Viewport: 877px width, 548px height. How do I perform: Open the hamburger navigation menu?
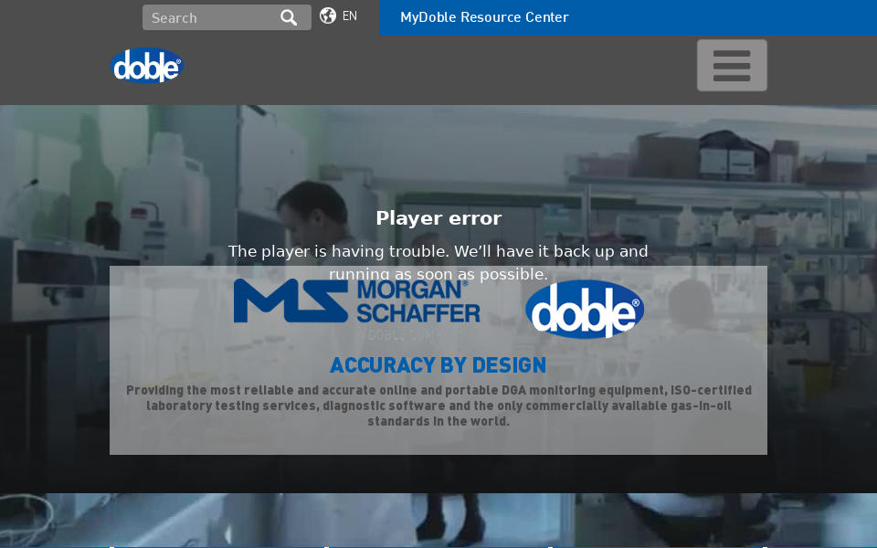point(731,64)
